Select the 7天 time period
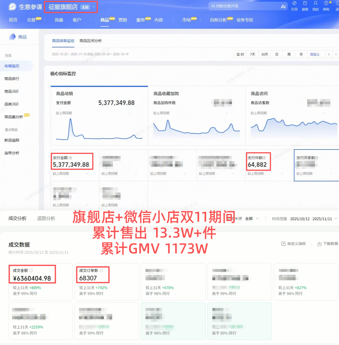 click(253, 54)
